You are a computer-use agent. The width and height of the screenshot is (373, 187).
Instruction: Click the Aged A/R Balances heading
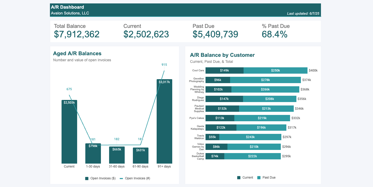(x=77, y=53)
